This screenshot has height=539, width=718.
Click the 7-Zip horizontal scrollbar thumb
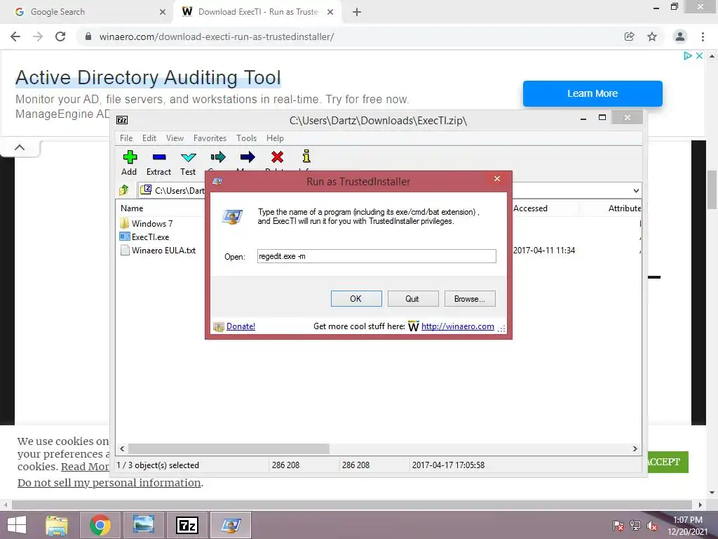(229, 448)
